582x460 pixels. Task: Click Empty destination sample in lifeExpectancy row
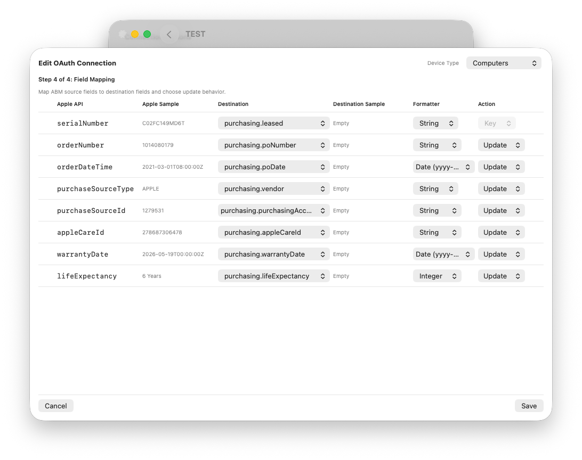click(x=341, y=276)
